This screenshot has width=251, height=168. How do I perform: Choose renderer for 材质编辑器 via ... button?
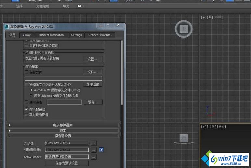[x=94, y=150]
